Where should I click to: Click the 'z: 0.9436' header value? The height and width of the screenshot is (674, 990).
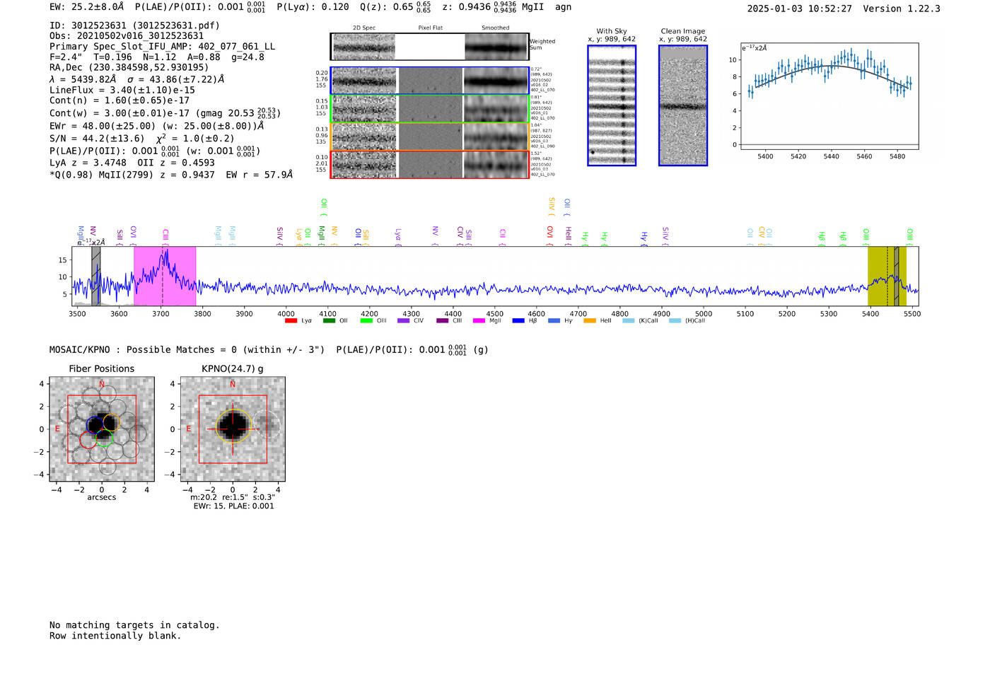click(x=466, y=7)
